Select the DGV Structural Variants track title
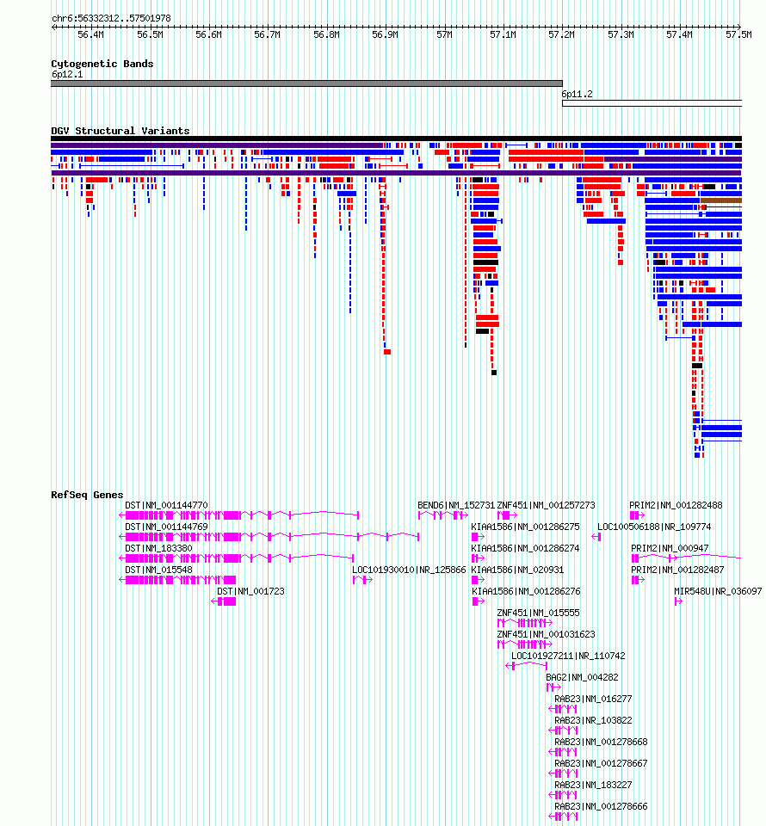 click(x=120, y=131)
